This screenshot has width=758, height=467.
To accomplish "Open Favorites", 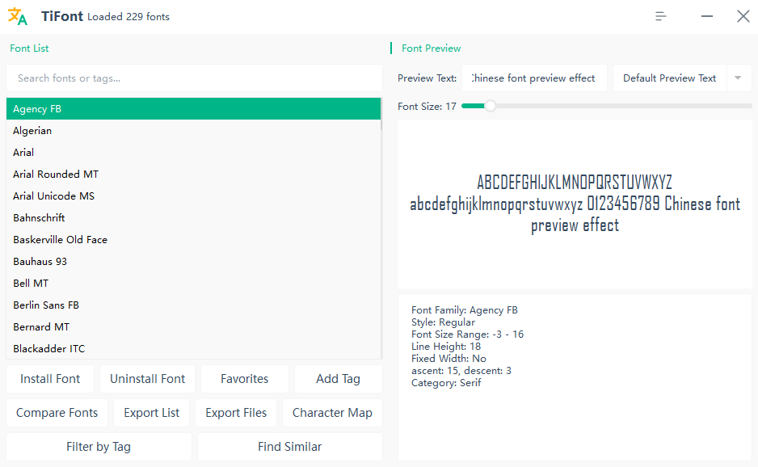I will 244,378.
